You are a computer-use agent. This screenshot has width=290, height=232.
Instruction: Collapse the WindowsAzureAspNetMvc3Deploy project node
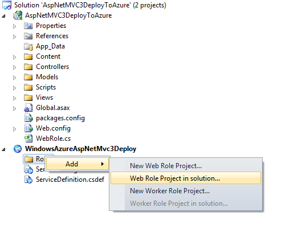click(x=3, y=149)
